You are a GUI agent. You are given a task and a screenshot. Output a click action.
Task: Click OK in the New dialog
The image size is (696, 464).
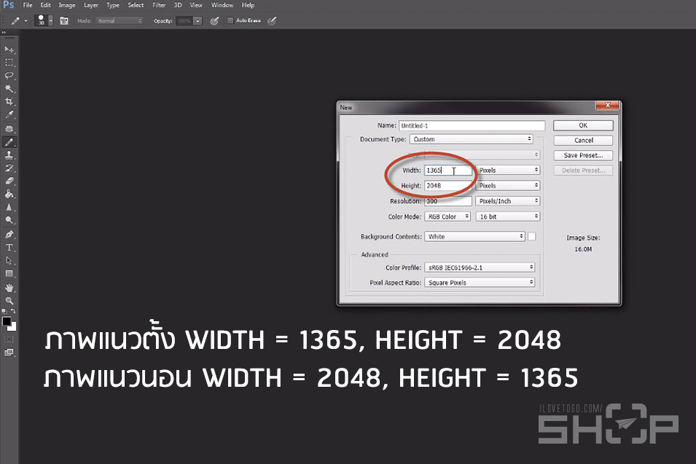tap(583, 125)
